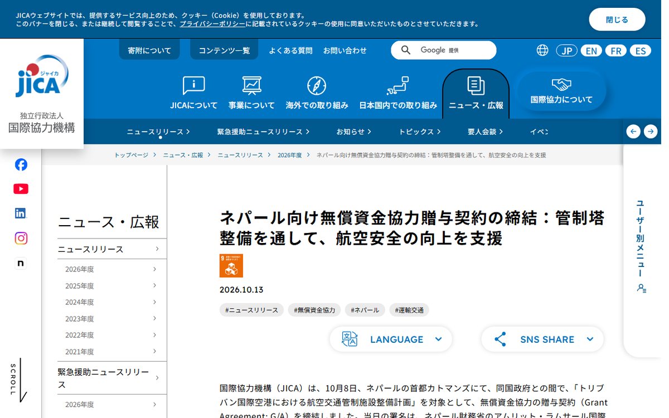Open JICA Instagram icon
Viewport: 669px width, 418px height.
click(x=21, y=238)
